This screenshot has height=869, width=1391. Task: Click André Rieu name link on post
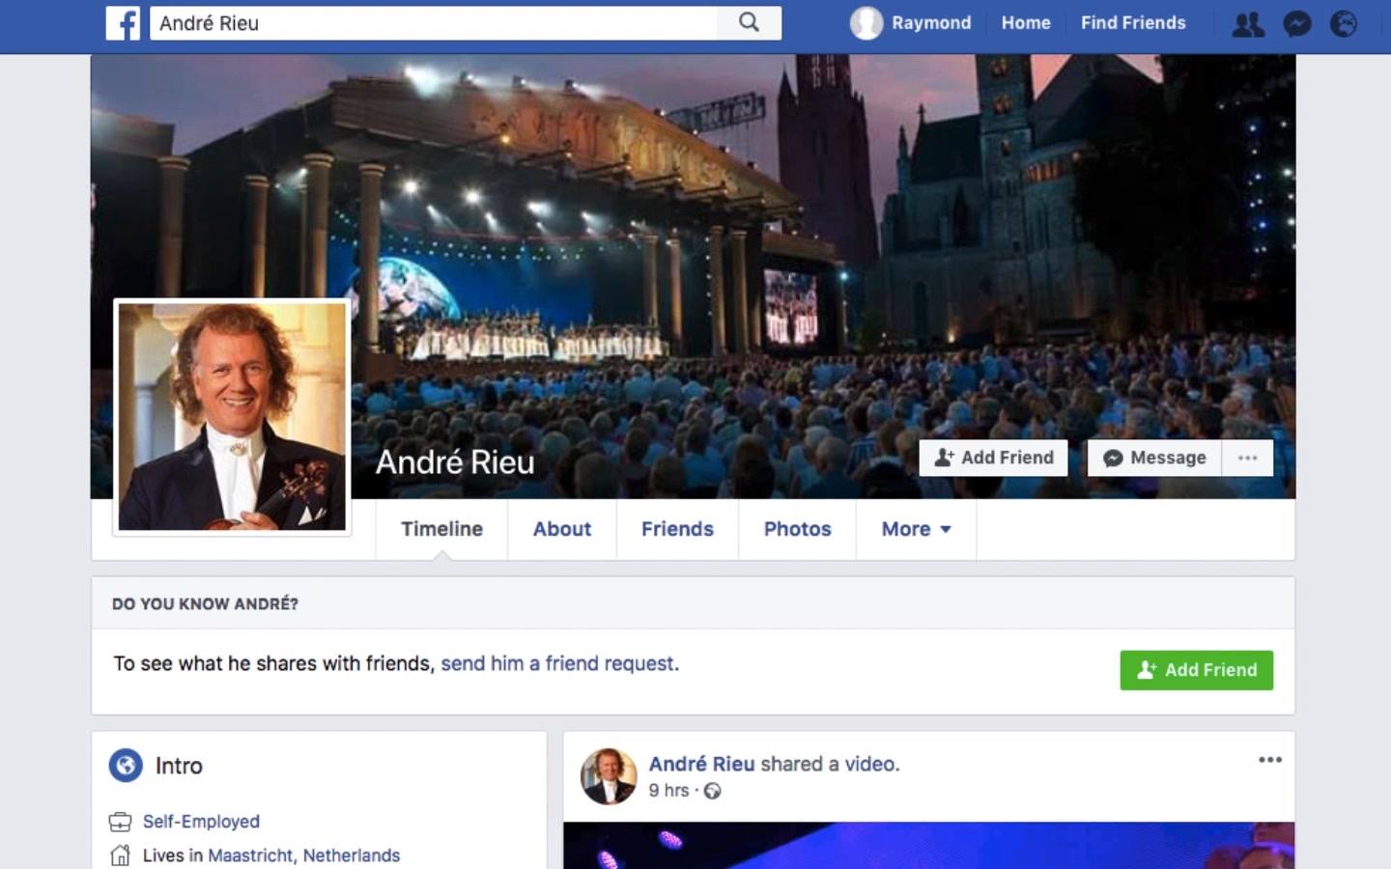701,764
